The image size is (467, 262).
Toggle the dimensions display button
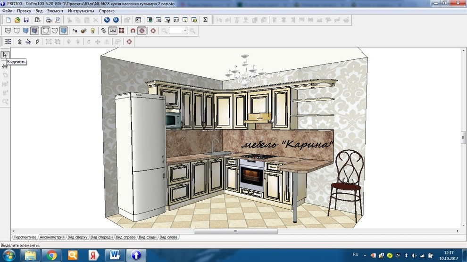pos(113,31)
